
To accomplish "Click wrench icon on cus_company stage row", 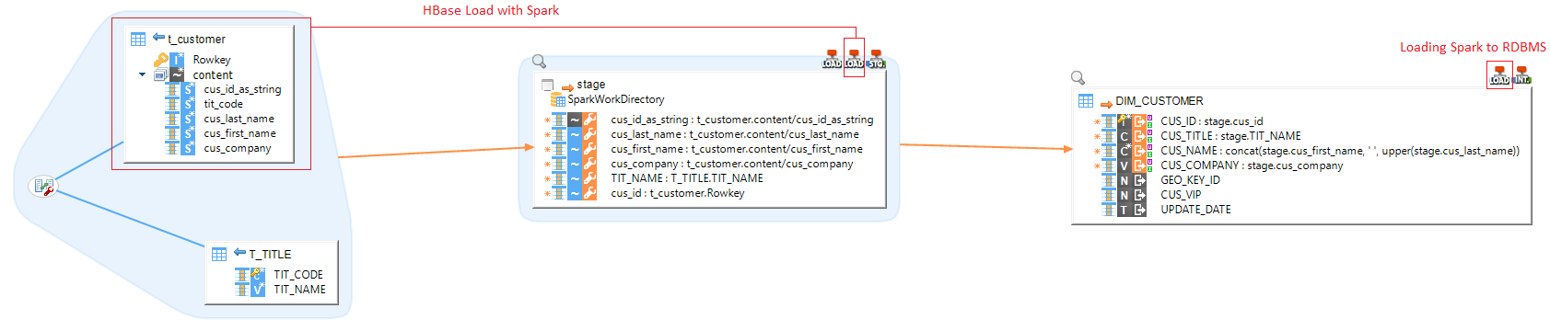I will pos(589,164).
